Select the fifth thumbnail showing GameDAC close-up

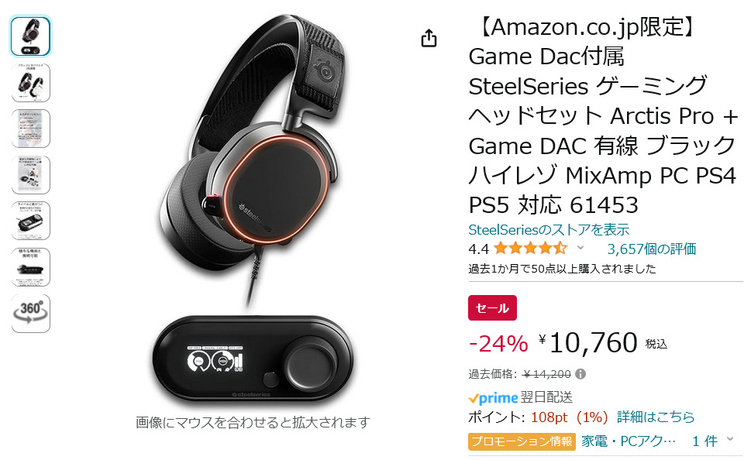(x=31, y=221)
